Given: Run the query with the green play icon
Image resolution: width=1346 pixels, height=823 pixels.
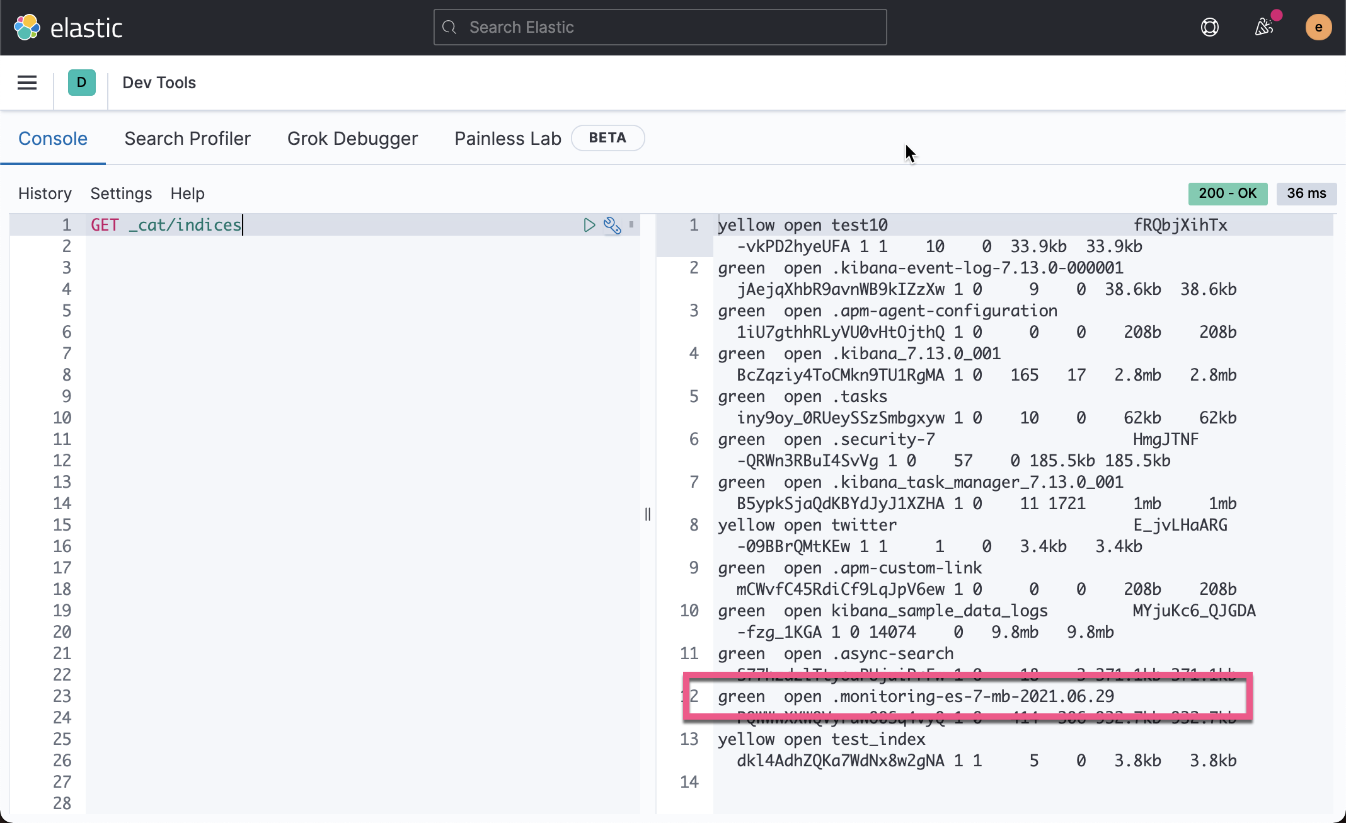Looking at the screenshot, I should (x=589, y=224).
